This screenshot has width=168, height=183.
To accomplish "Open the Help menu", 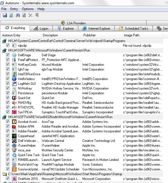I will (x=41, y=9).
